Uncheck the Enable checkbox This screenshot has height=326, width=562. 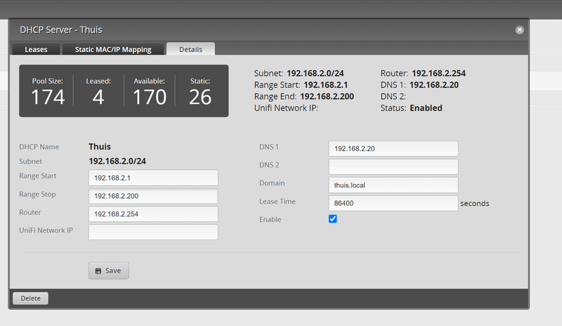(332, 219)
